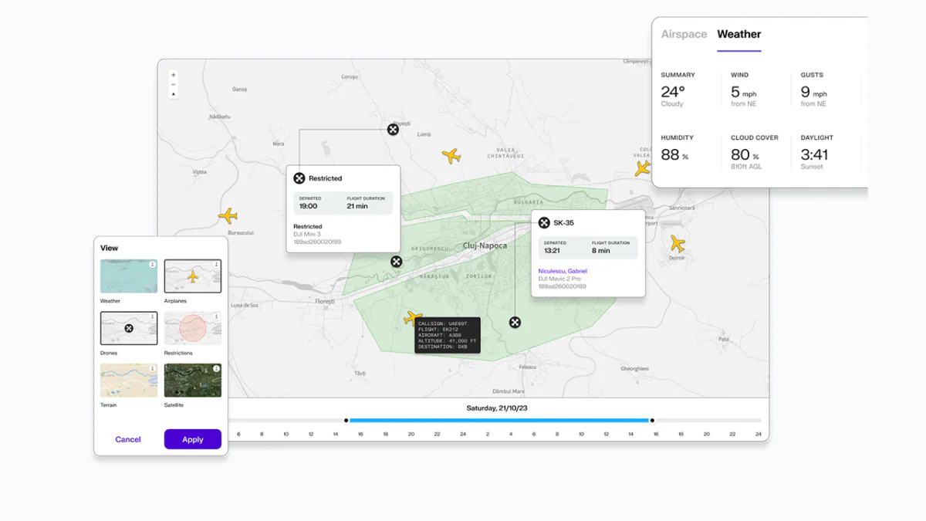This screenshot has height=521, width=926.
Task: Open info icon on the Weather view thumbnail
Action: (x=152, y=265)
